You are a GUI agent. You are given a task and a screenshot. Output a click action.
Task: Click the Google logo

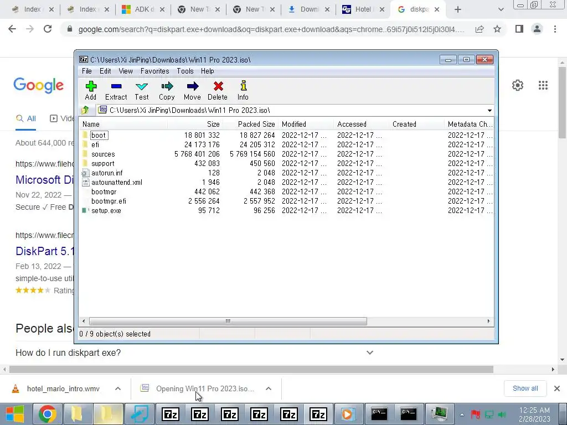[39, 85]
